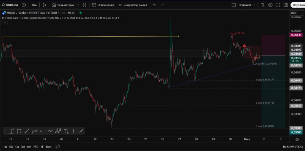Select the price range measure tool
This screenshot has width=305, height=151.
coord(11,131)
